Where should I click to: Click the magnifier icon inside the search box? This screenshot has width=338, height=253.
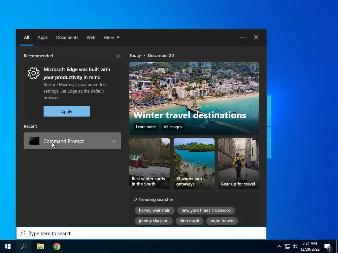click(23, 233)
